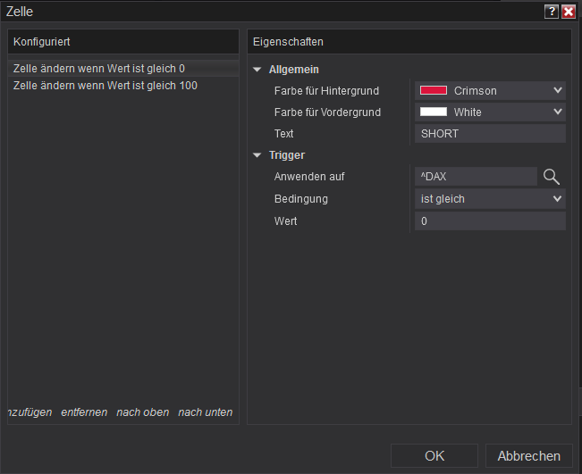582x474 pixels.
Task: Select rule 'Wert ist gleich 100'
Action: [x=105, y=86]
